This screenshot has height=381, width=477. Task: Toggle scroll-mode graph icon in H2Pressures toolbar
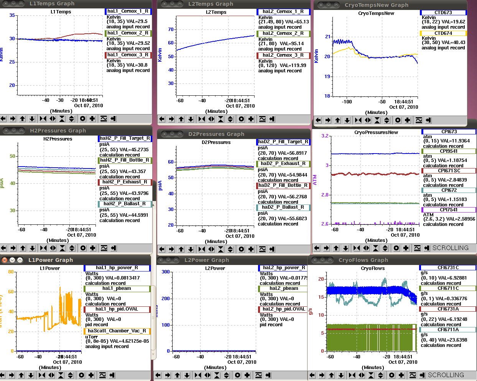[104, 248]
